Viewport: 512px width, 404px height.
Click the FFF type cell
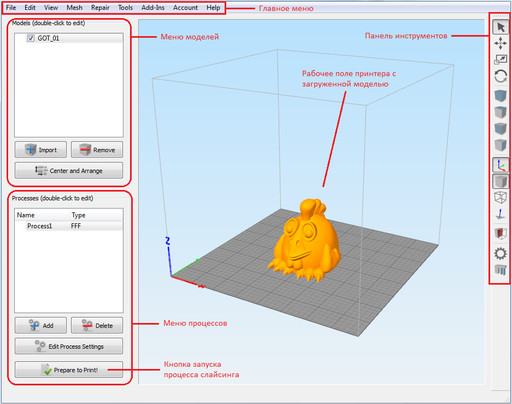click(x=76, y=226)
